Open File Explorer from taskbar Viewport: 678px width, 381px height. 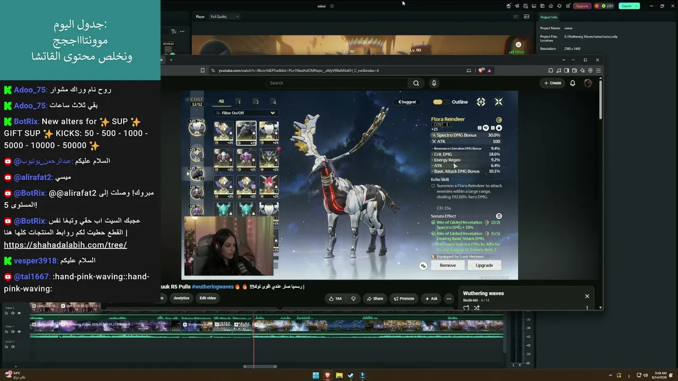coord(339,376)
